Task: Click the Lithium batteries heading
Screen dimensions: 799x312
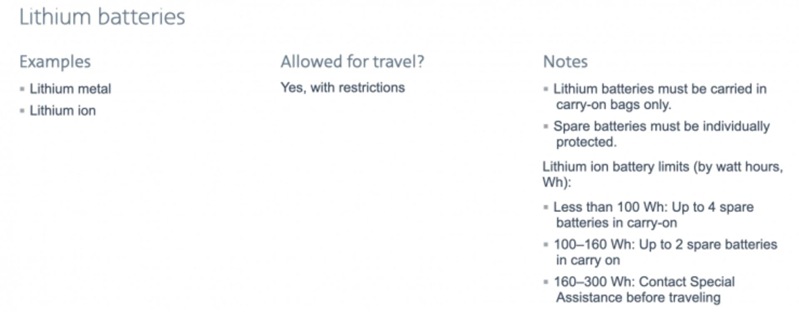Action: [x=102, y=17]
